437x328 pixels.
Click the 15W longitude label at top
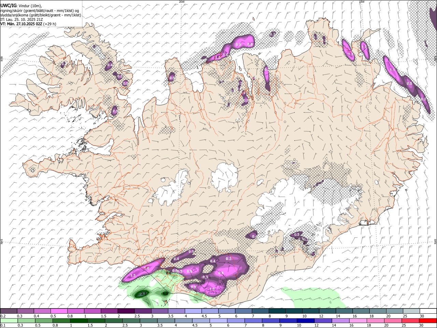point(362,2)
